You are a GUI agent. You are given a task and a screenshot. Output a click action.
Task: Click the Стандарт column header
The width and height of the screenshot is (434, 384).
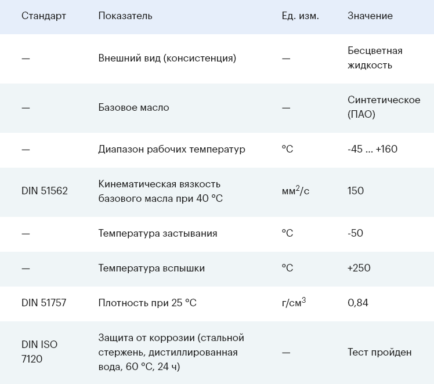44,16
